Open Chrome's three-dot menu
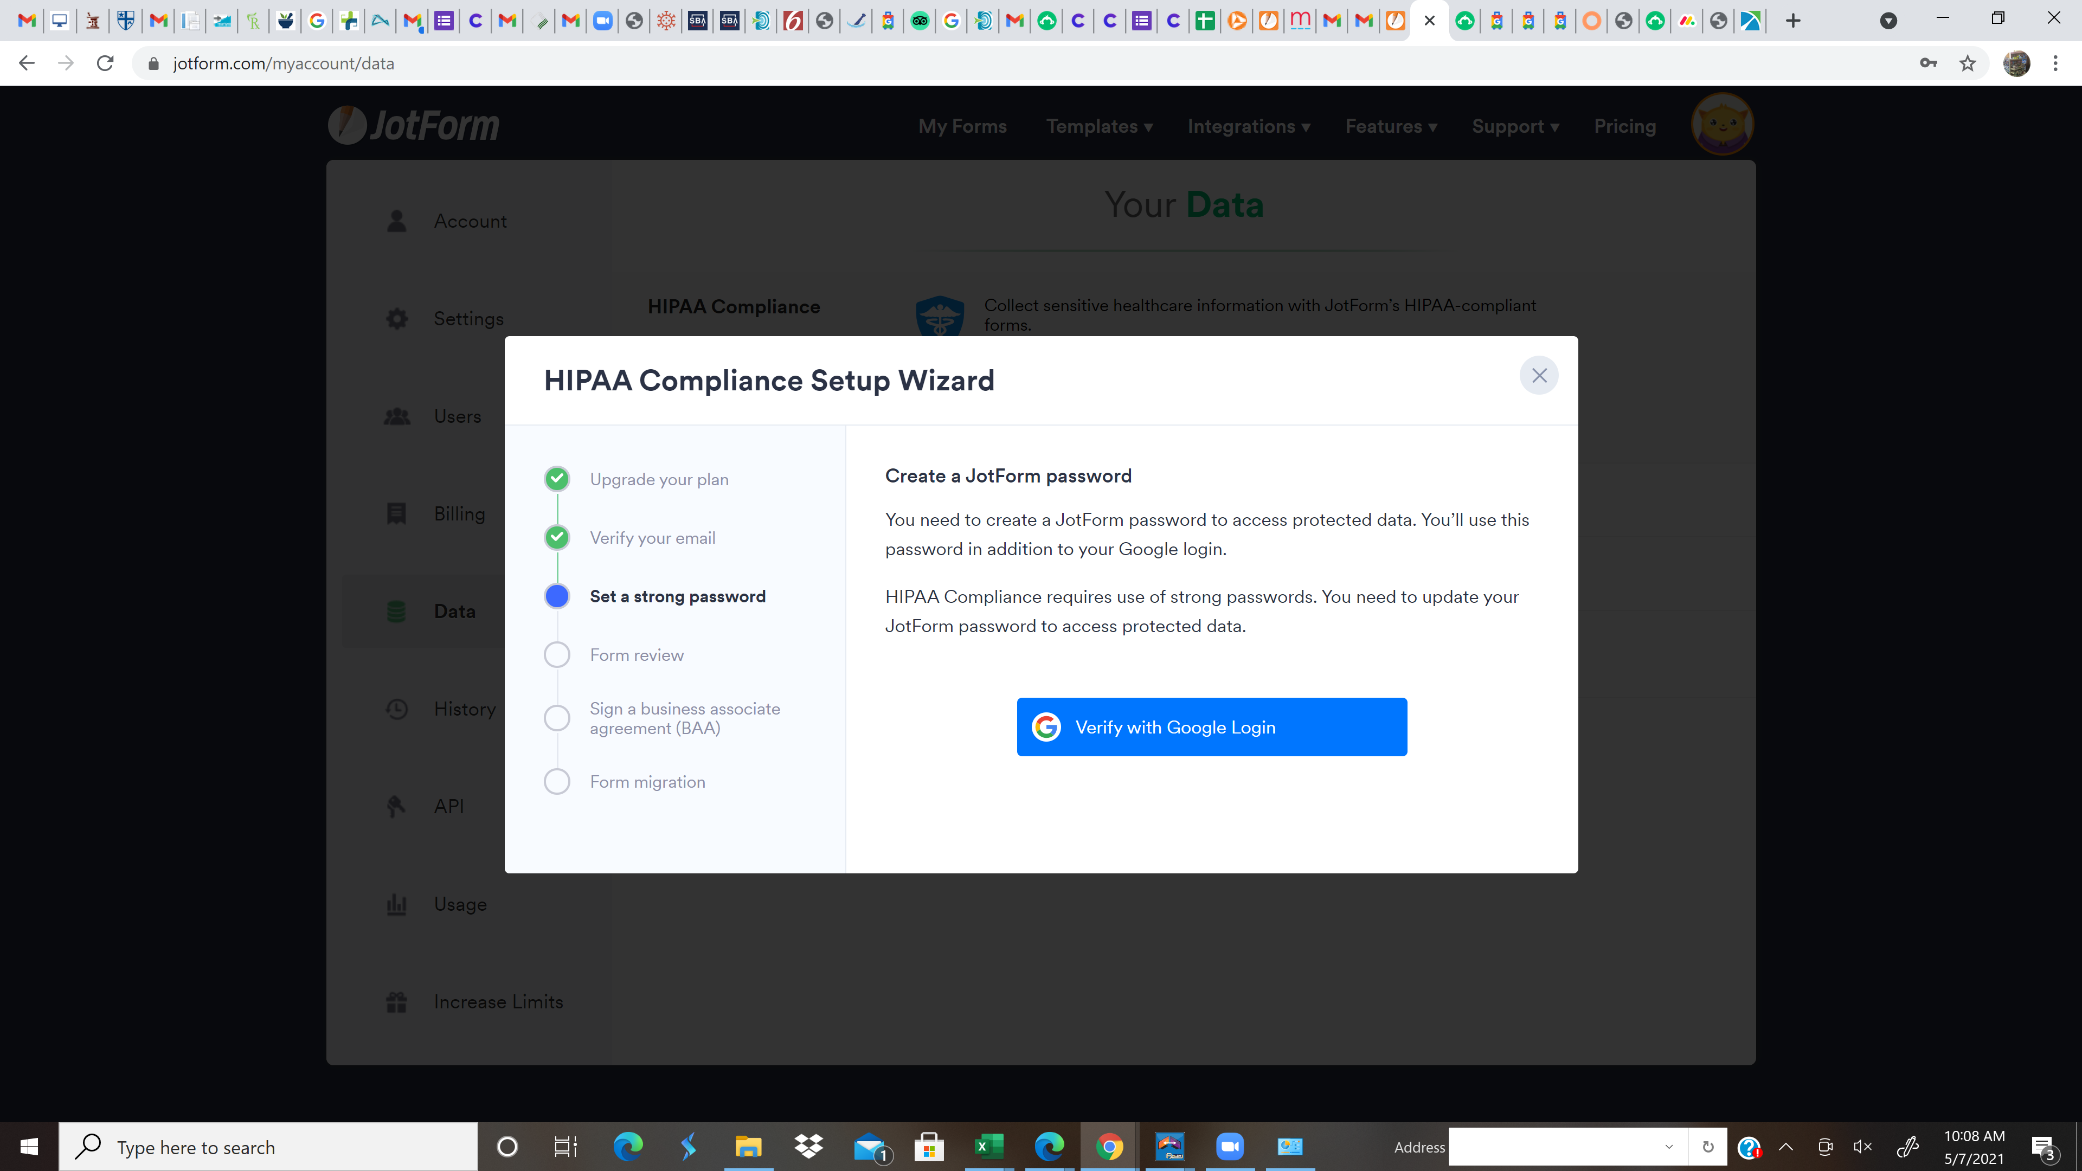 [2055, 63]
